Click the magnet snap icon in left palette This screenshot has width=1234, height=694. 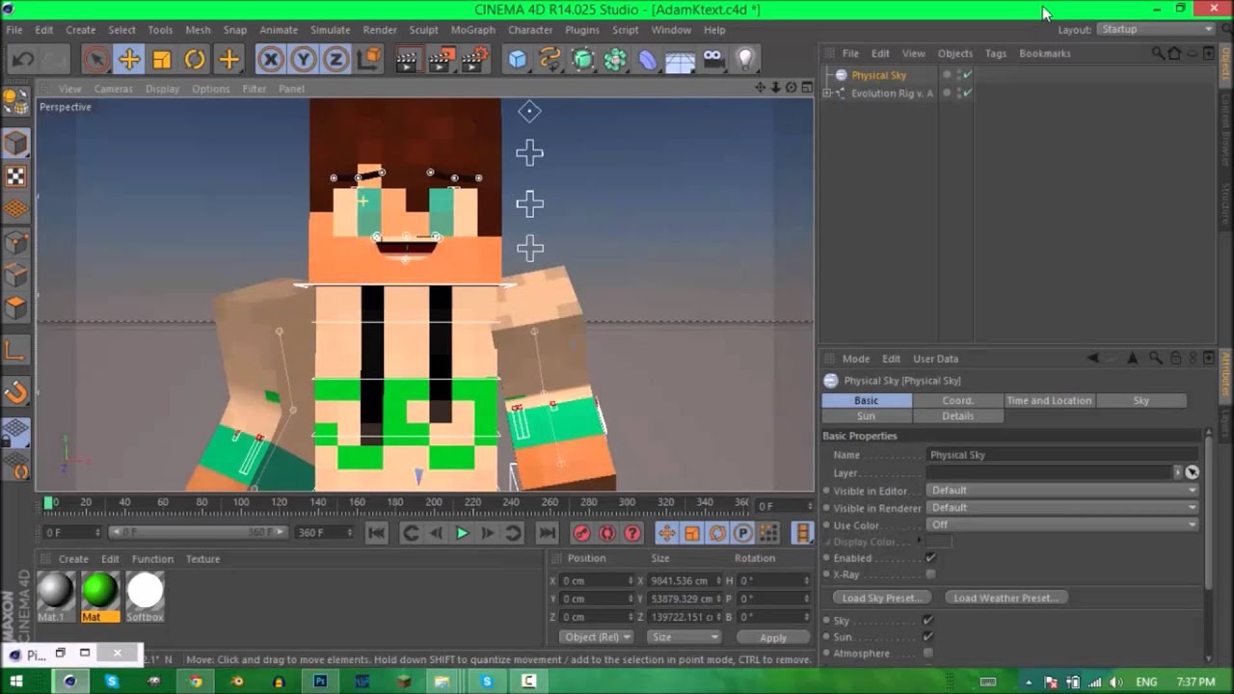(16, 392)
